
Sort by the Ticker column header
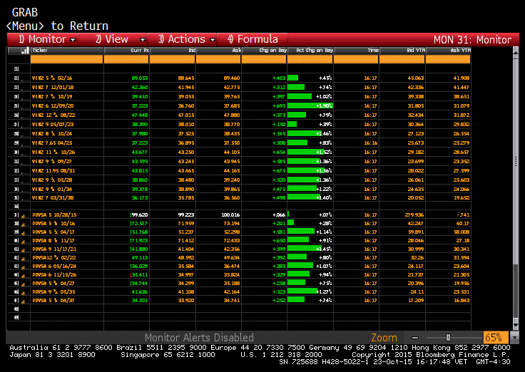(x=66, y=50)
